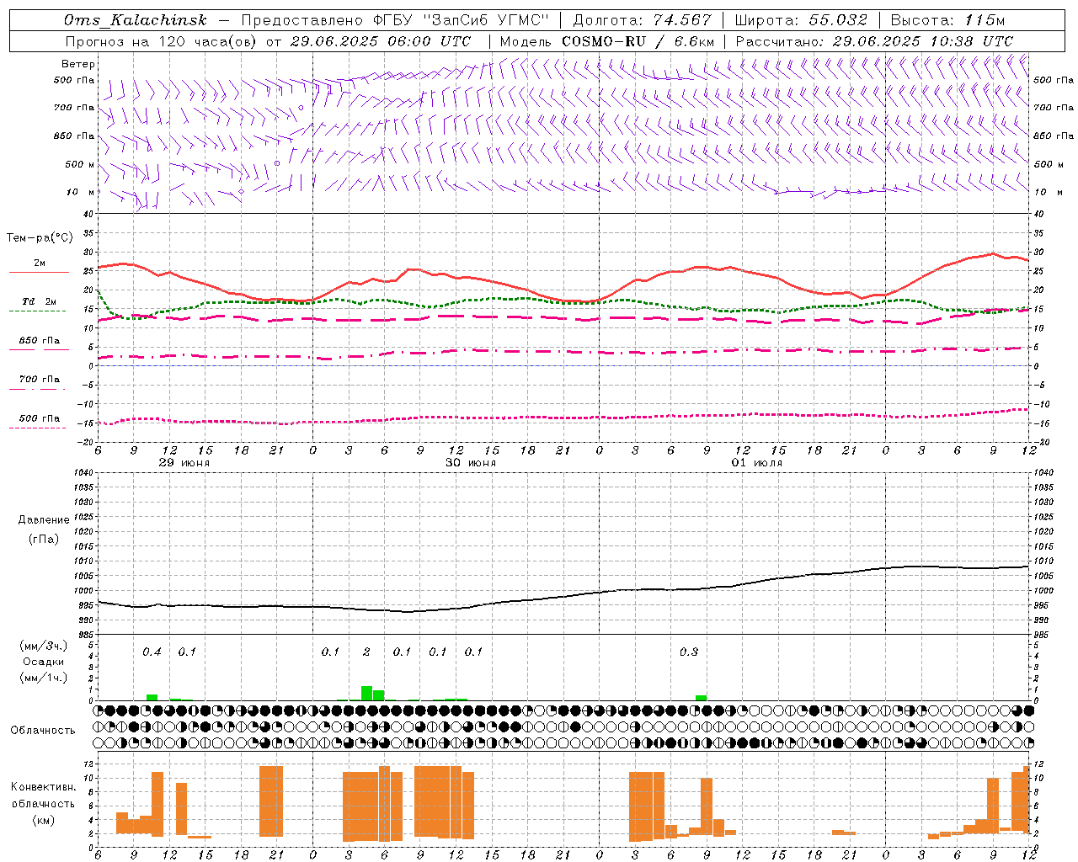The image size is (1078, 862).
Task: Click the Td 2м dew point legend
Action: coord(39,302)
